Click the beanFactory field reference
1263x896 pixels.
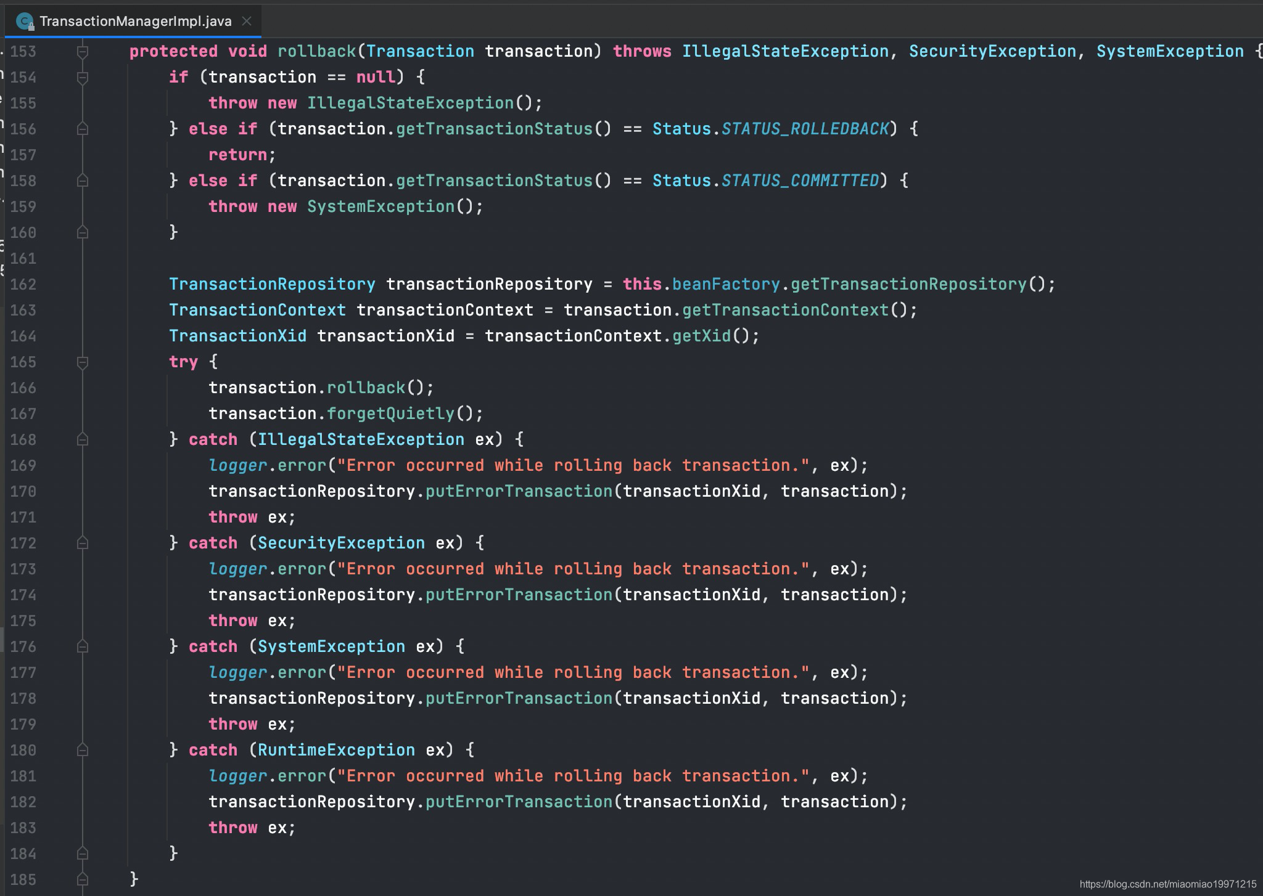tap(726, 284)
